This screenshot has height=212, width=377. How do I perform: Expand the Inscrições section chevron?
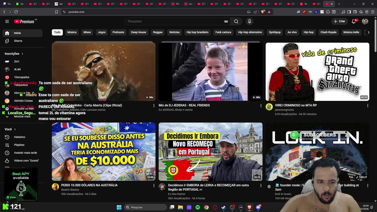click(x=22, y=54)
